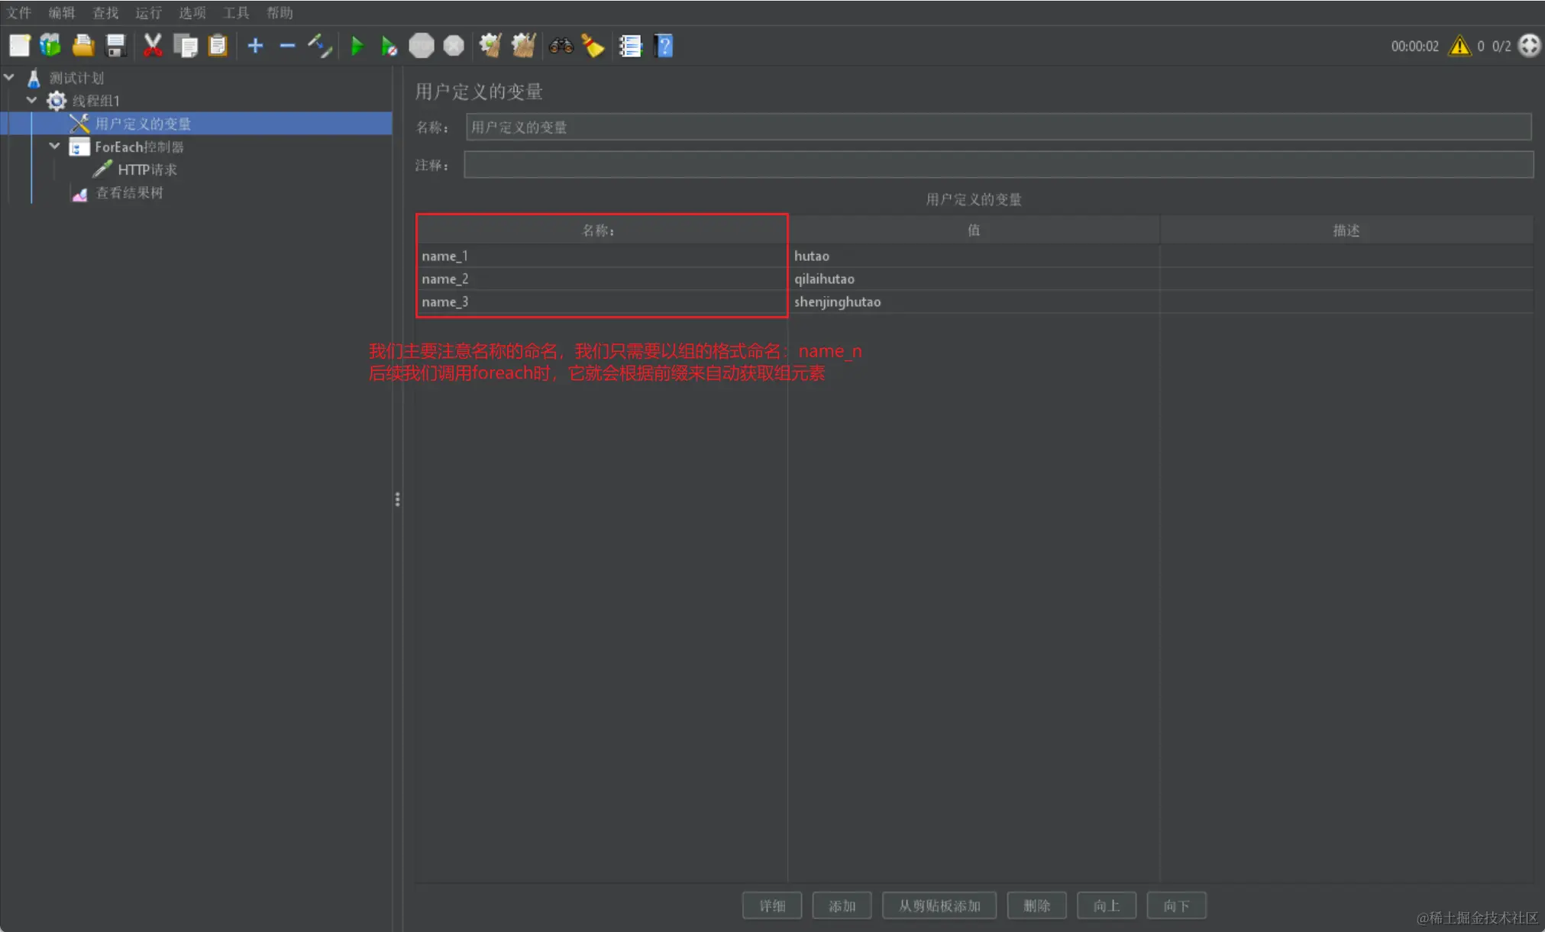Toggle the expand/collapse pencils toolbar icon

320,46
